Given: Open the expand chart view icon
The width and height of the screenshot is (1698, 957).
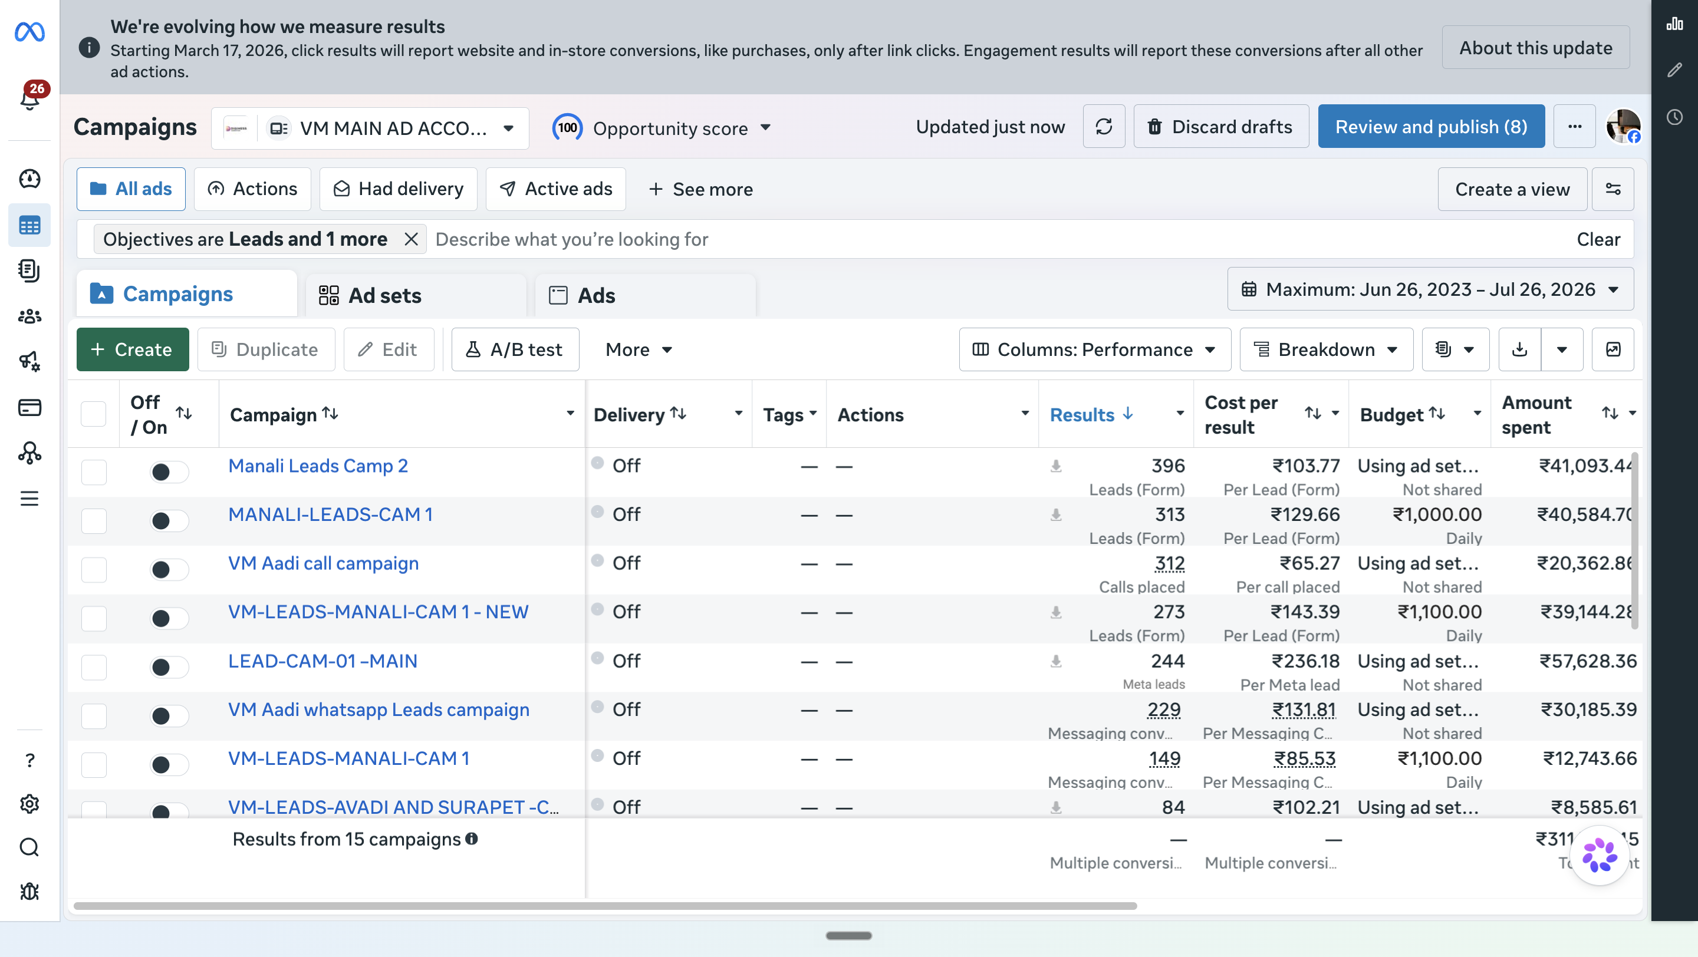Looking at the screenshot, I should (x=1613, y=349).
